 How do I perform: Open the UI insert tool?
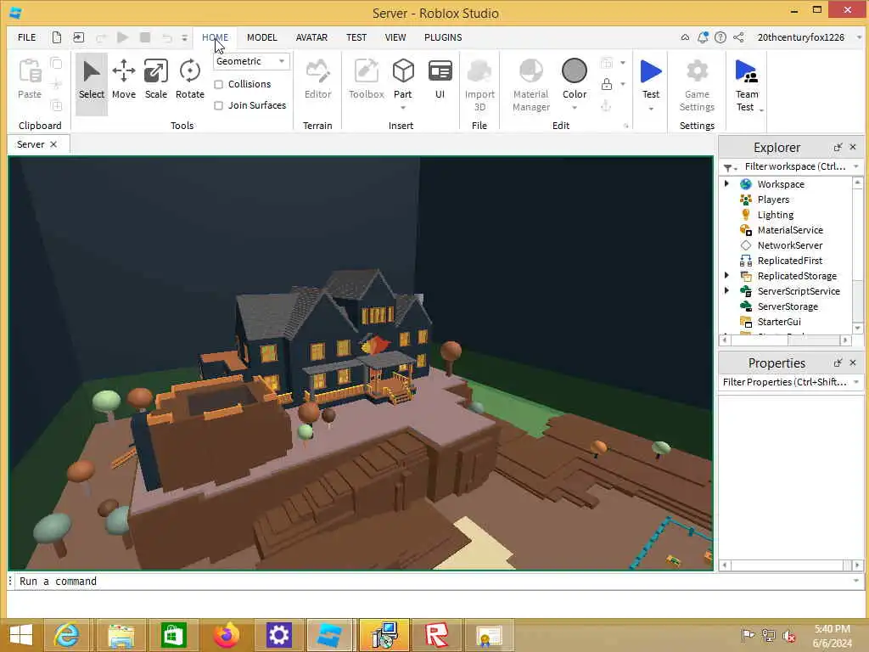point(440,81)
